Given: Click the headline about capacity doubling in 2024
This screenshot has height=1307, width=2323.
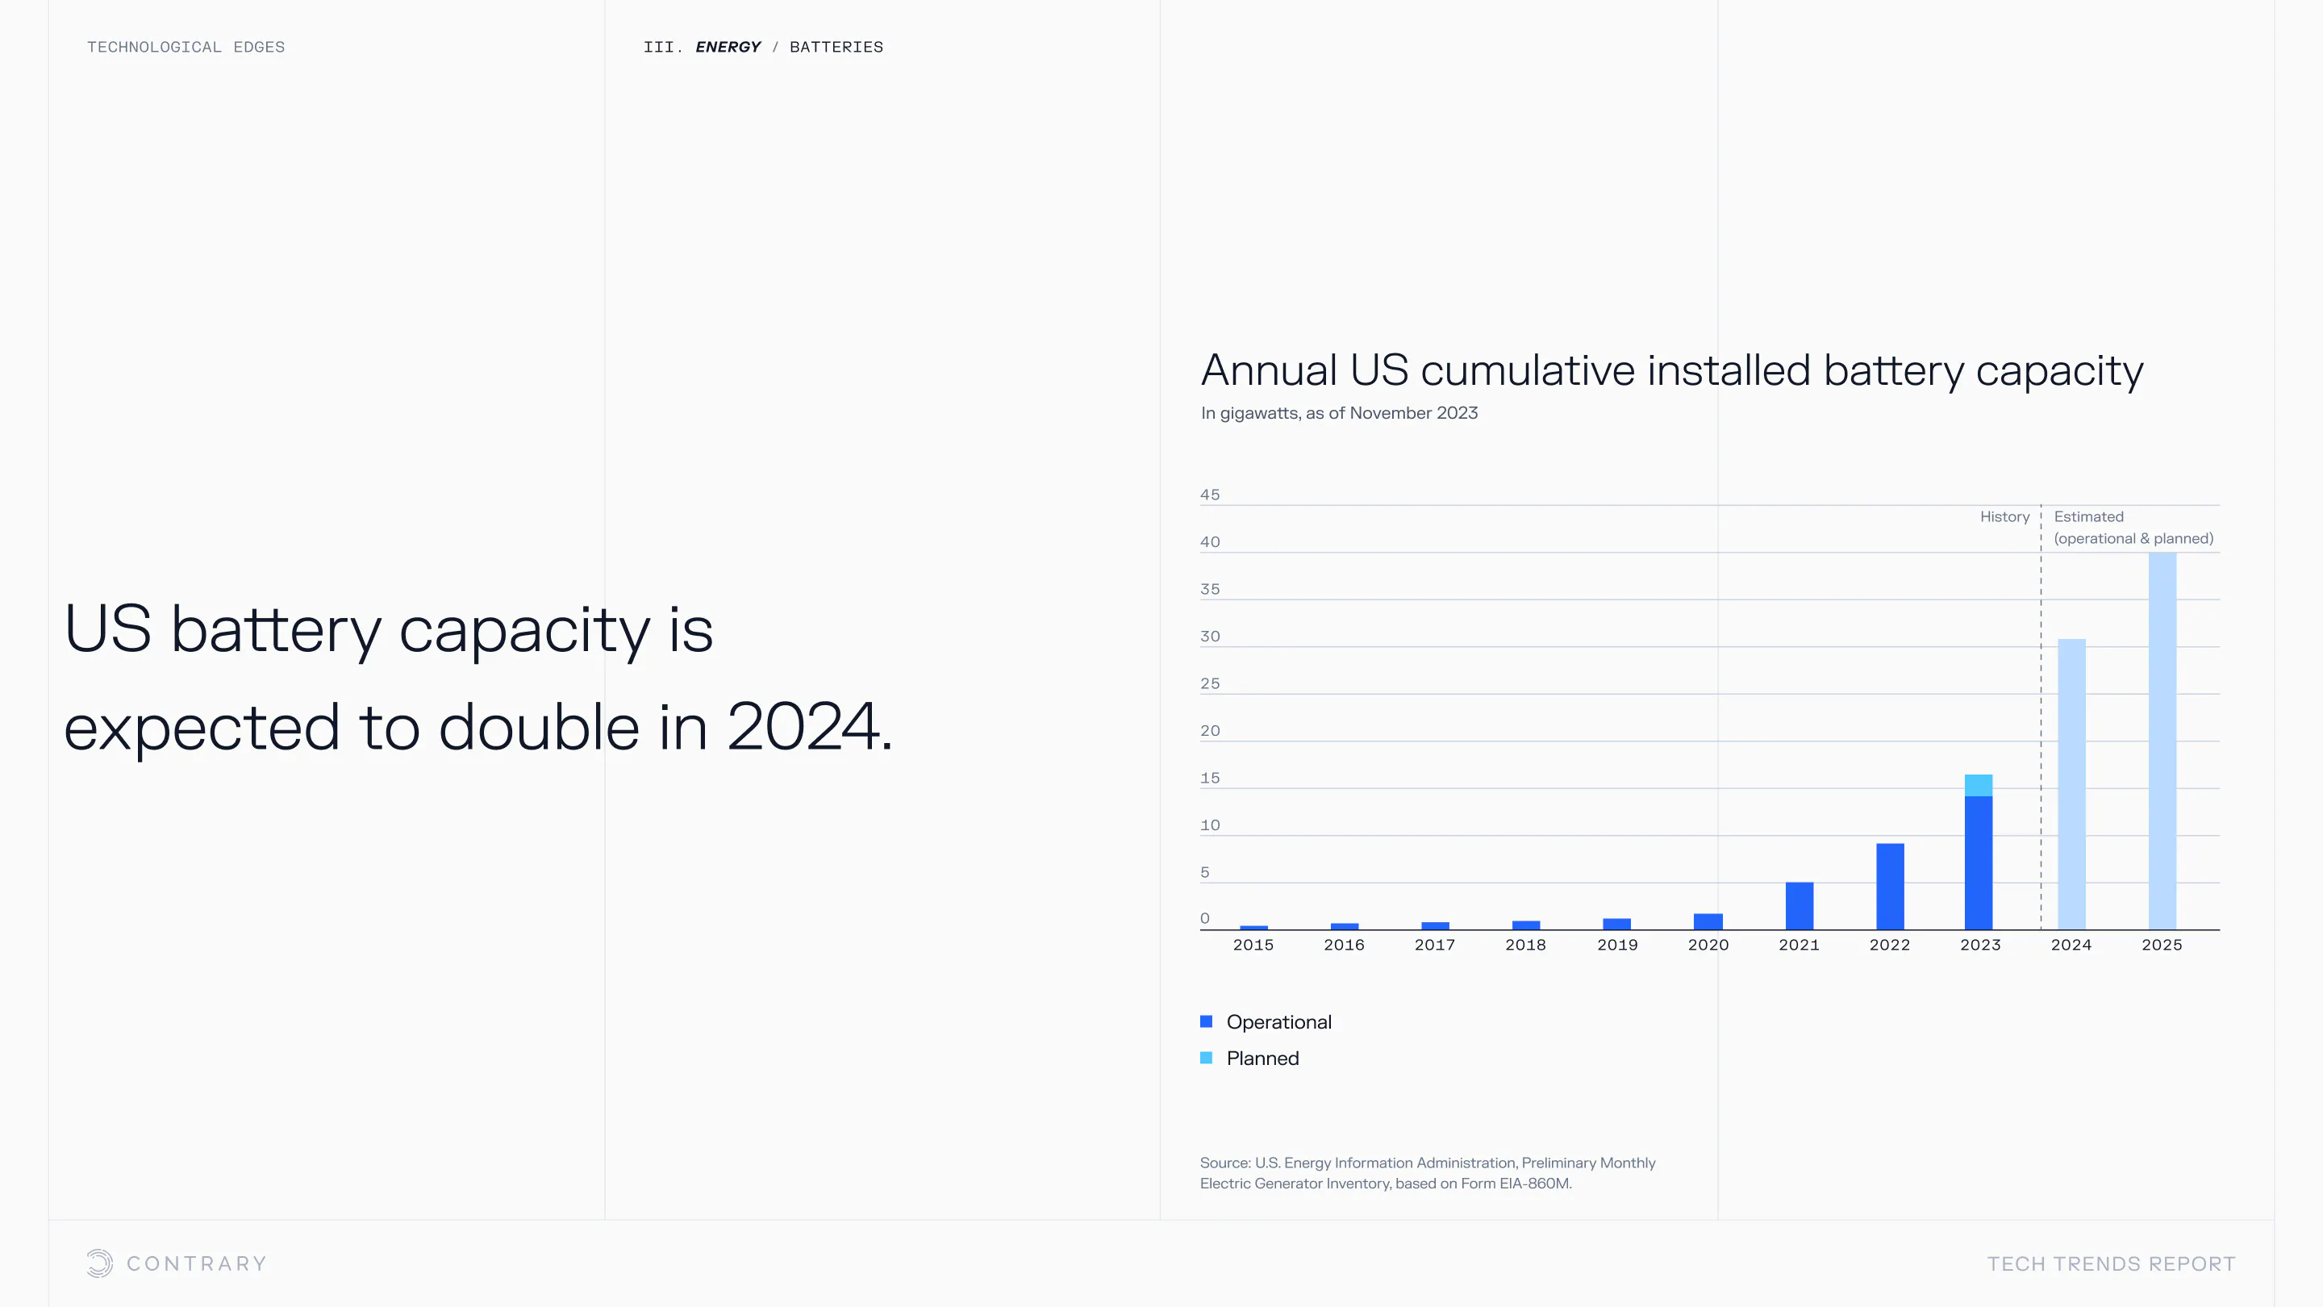Looking at the screenshot, I should (x=478, y=677).
